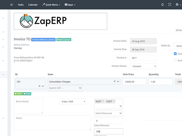Click the Extra Discount field
The image size is (182, 136).
pos(108,121)
